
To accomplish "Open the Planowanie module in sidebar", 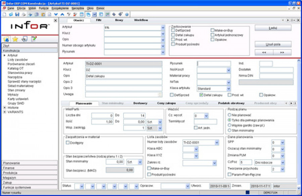I will click(x=30, y=163).
